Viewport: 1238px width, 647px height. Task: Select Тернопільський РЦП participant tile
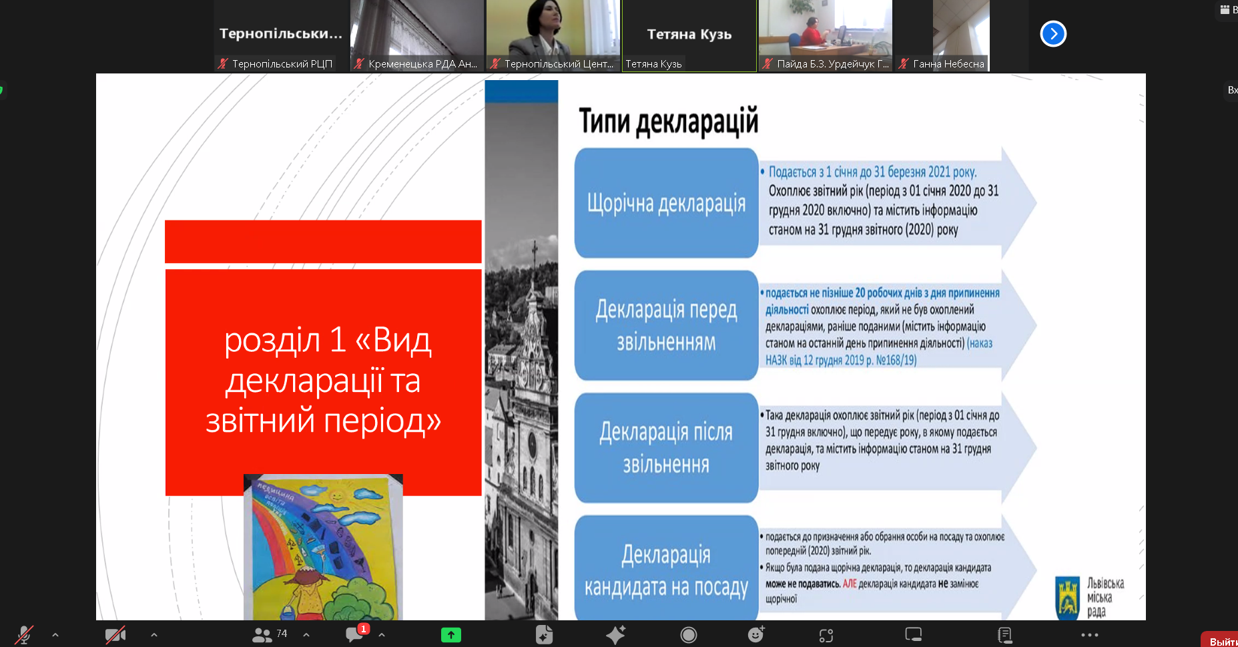[x=282, y=35]
